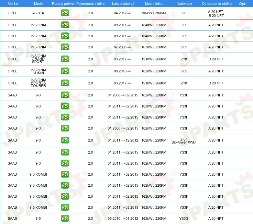
Task: Click A 20 NFT in the Insignia Kombi row
Action: click(x=216, y=71)
